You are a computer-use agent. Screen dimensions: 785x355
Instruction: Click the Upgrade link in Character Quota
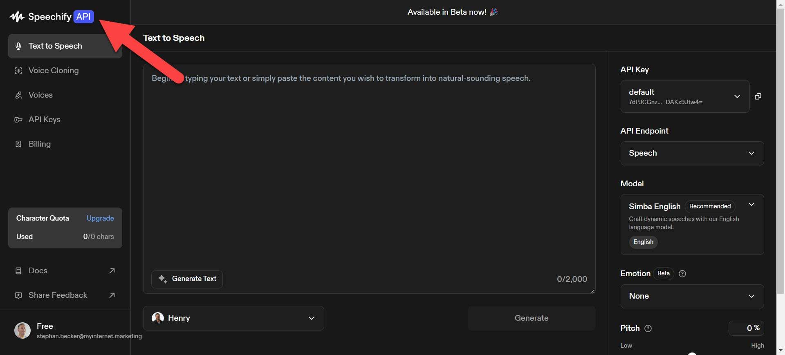click(x=100, y=218)
